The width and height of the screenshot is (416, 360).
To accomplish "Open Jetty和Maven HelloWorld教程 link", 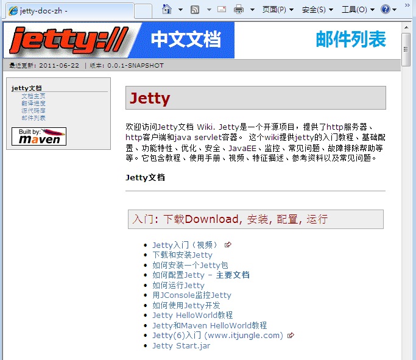I will pos(210,325).
